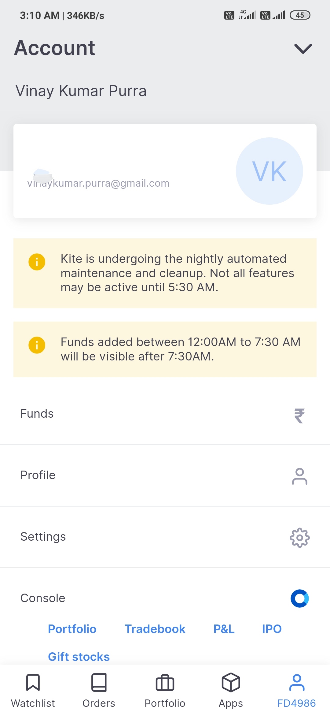The height and width of the screenshot is (716, 330).
Task: Tap the Orders book icon
Action: point(99,682)
